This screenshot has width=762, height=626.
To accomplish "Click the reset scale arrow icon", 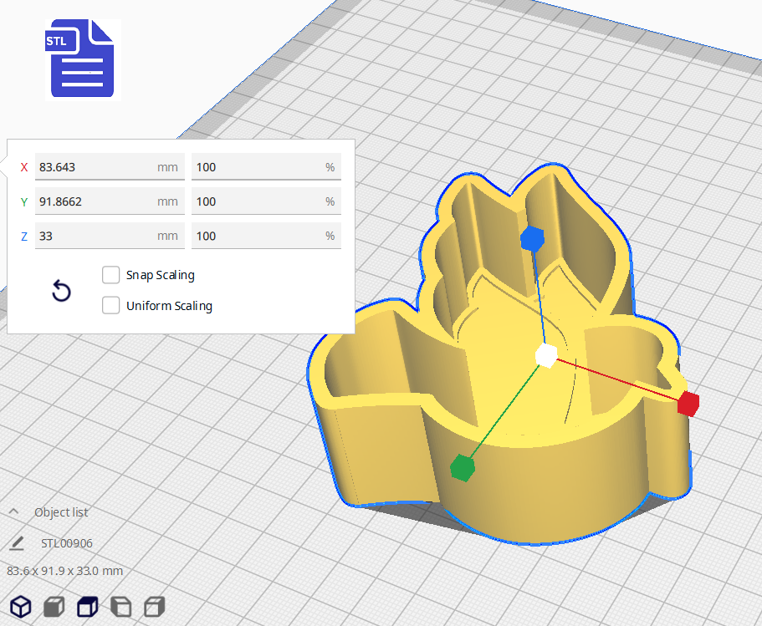I will pyautogui.click(x=61, y=291).
